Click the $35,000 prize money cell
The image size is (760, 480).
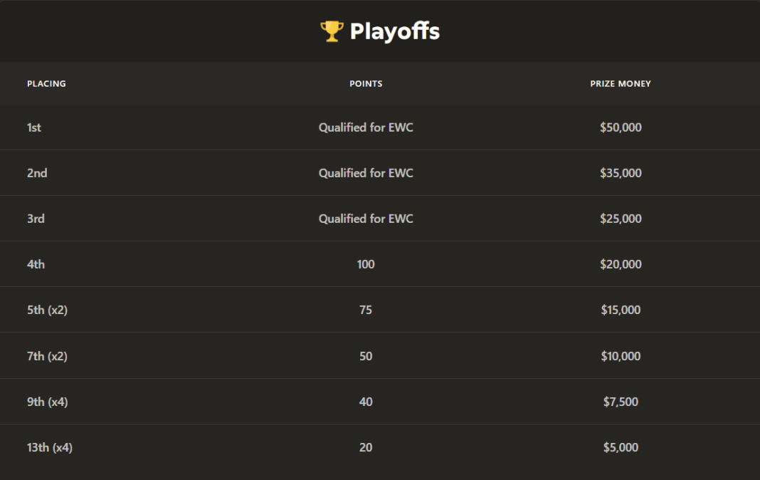tap(621, 173)
